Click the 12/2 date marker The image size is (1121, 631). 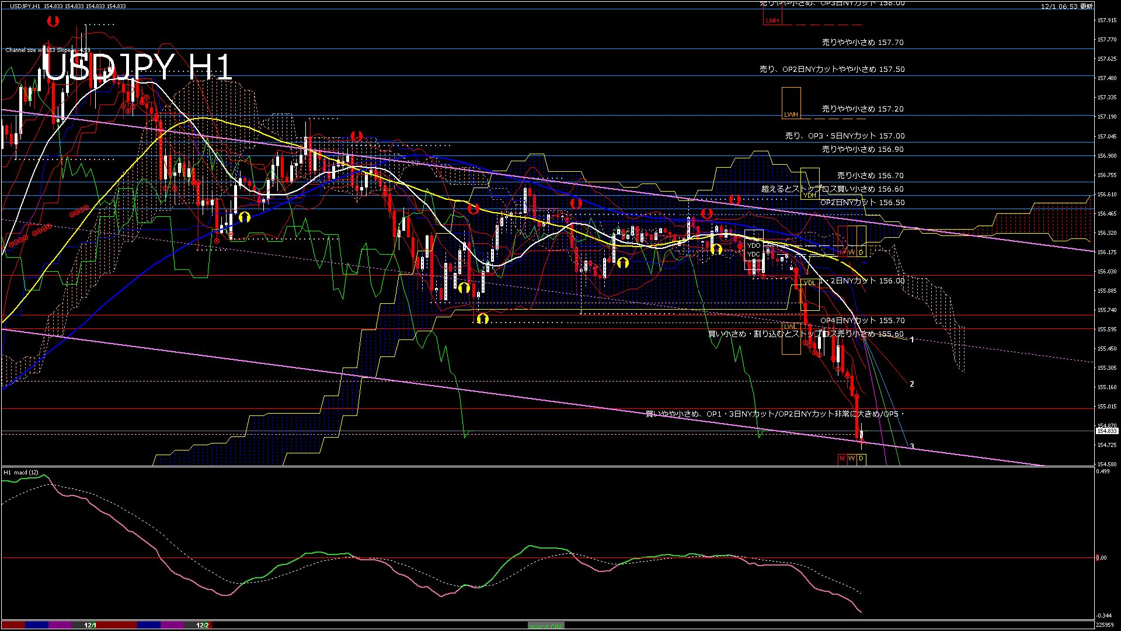pos(202,625)
